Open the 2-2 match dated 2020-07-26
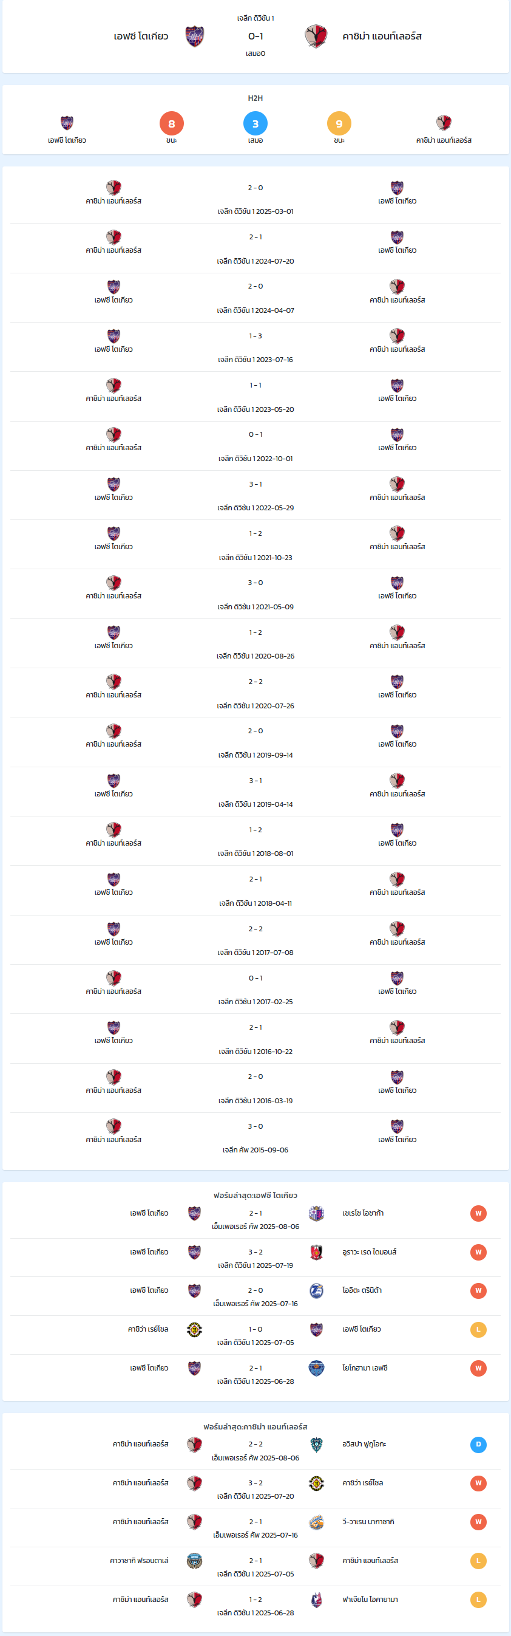511x1636 pixels. click(255, 693)
